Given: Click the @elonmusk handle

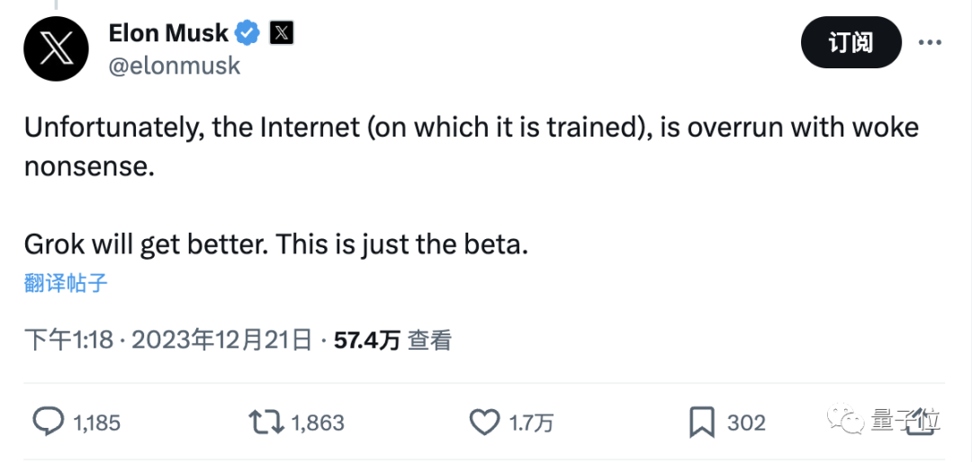Looking at the screenshot, I should point(175,66).
